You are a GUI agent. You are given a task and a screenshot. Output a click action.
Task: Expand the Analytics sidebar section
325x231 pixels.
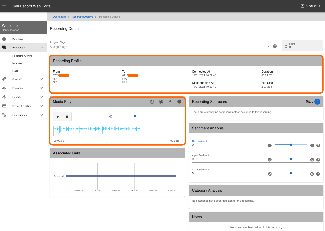23,79
